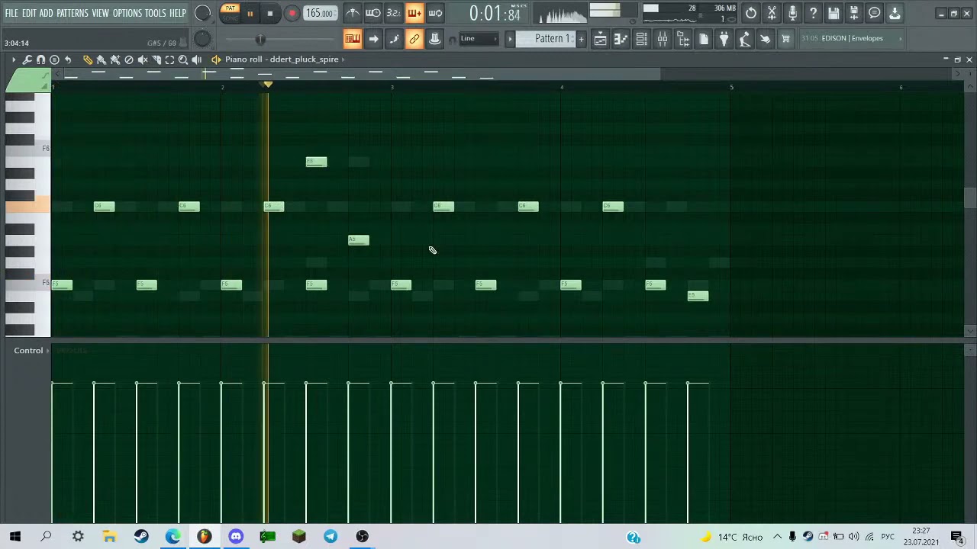This screenshot has width=977, height=549.
Task: Select the pencil draw tool
Action: [88, 59]
